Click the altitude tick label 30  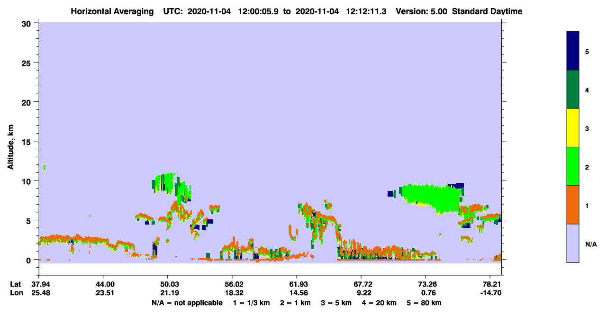pyautogui.click(x=27, y=23)
